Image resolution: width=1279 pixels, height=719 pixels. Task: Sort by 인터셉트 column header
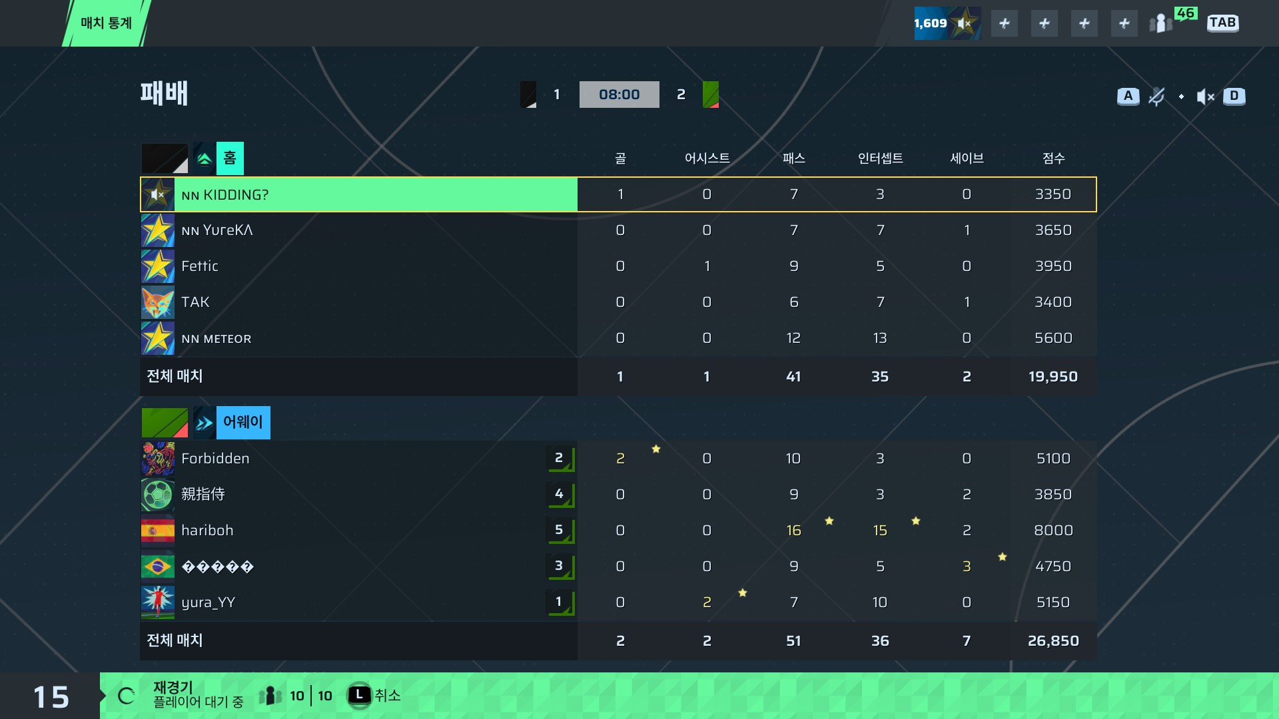(x=880, y=158)
